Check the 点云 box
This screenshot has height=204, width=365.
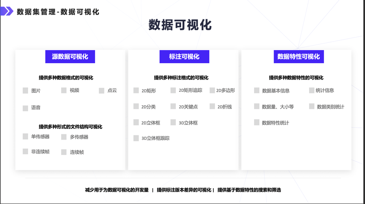click(x=102, y=91)
